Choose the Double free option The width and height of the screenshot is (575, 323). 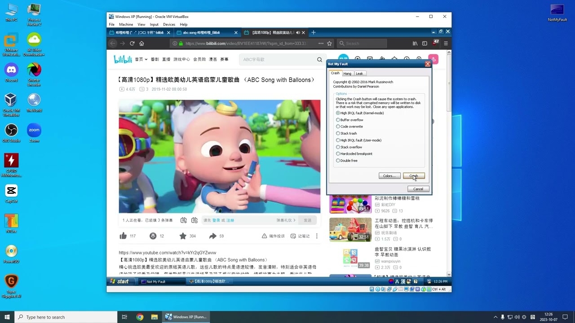pyautogui.click(x=347, y=160)
